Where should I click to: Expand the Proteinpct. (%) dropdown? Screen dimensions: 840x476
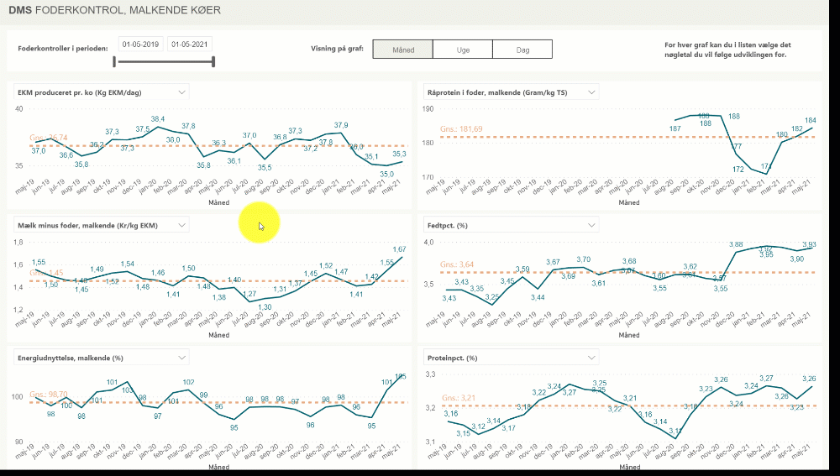point(591,358)
